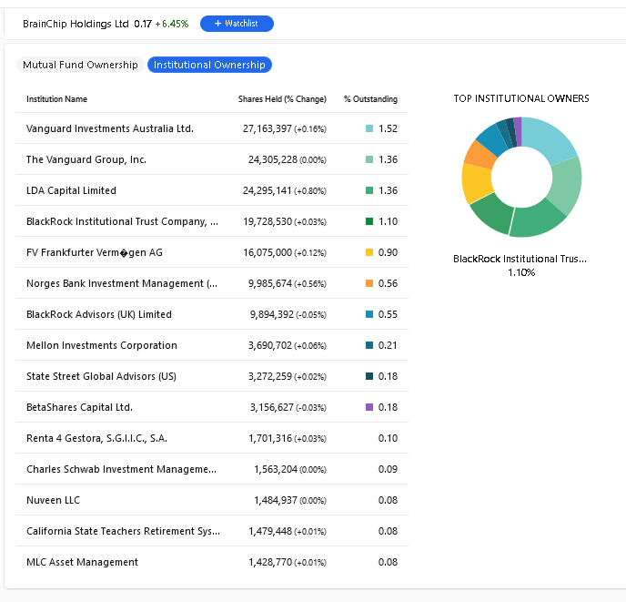Click TOP INSTITUTIONAL OWNERS chart title
The image size is (626, 602).
point(521,98)
